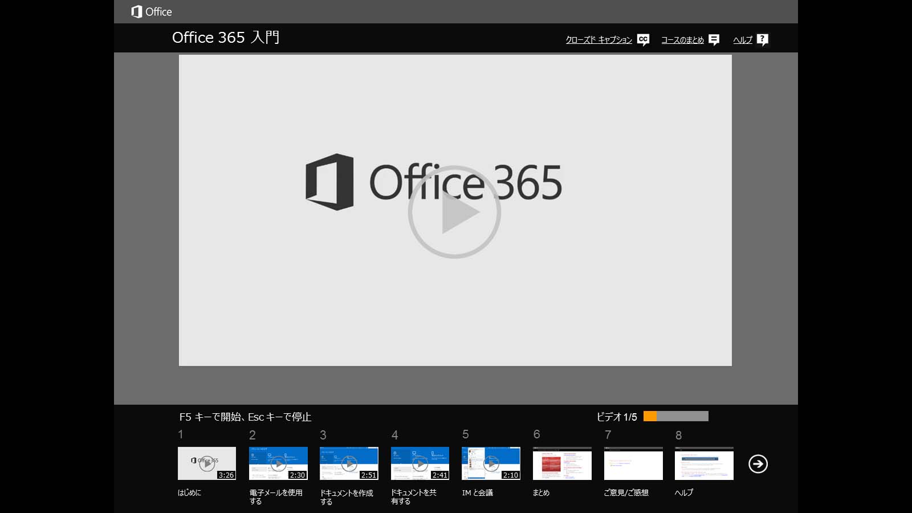Open the ドキュメントを共有する video thumbnail
Viewport: 912px width, 513px height.
[x=420, y=463]
